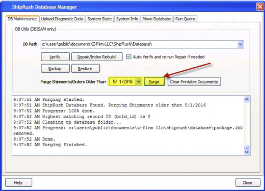
Task: Click the 'Purging started.' log line
Action: click(x=49, y=100)
